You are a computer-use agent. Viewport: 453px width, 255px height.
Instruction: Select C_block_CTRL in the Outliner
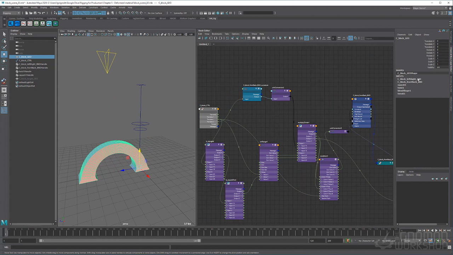25,60
